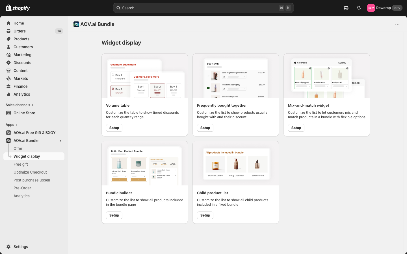This screenshot has height=254, width=407.
Task: Click Setup for Mix-and-match widget
Action: click(296, 128)
